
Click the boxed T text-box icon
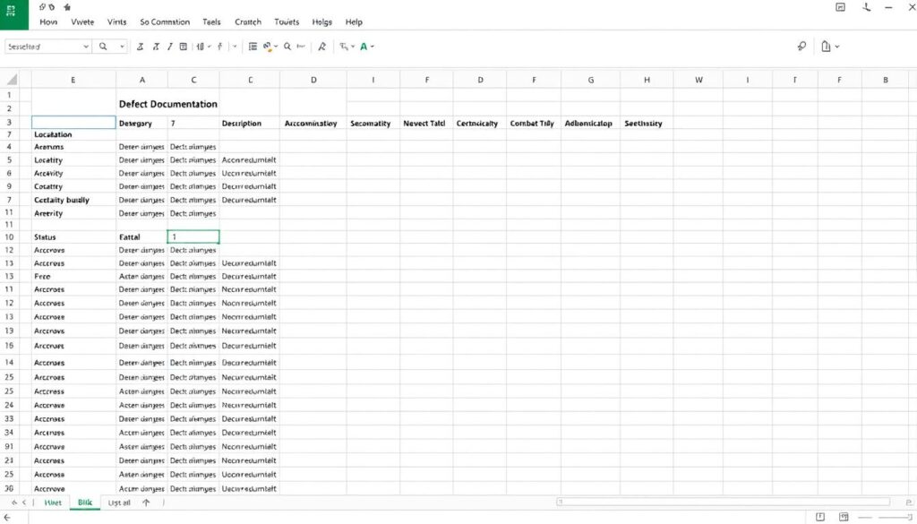[183, 47]
